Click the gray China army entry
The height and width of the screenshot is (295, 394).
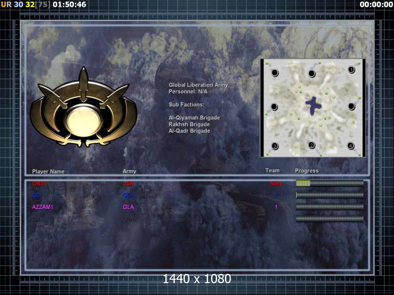click(x=130, y=219)
